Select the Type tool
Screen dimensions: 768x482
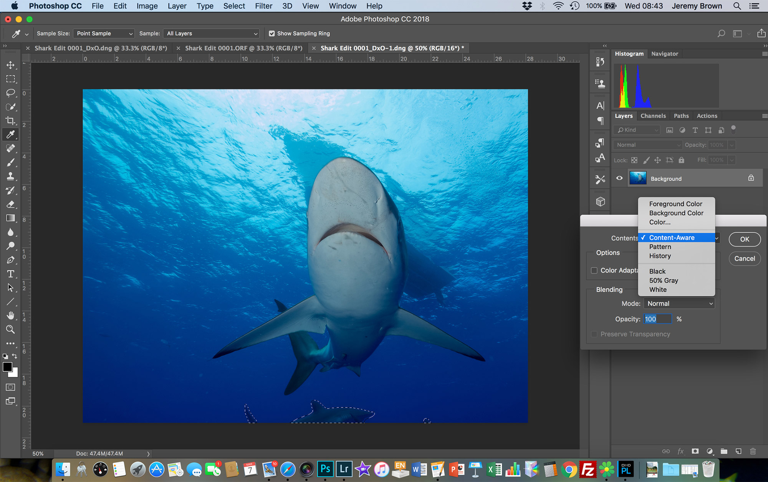click(10, 274)
